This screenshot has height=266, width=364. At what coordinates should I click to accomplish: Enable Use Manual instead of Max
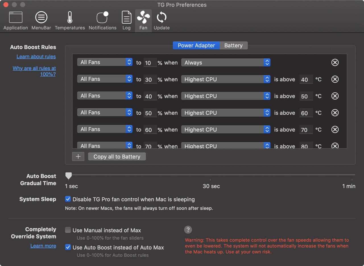[68, 230]
